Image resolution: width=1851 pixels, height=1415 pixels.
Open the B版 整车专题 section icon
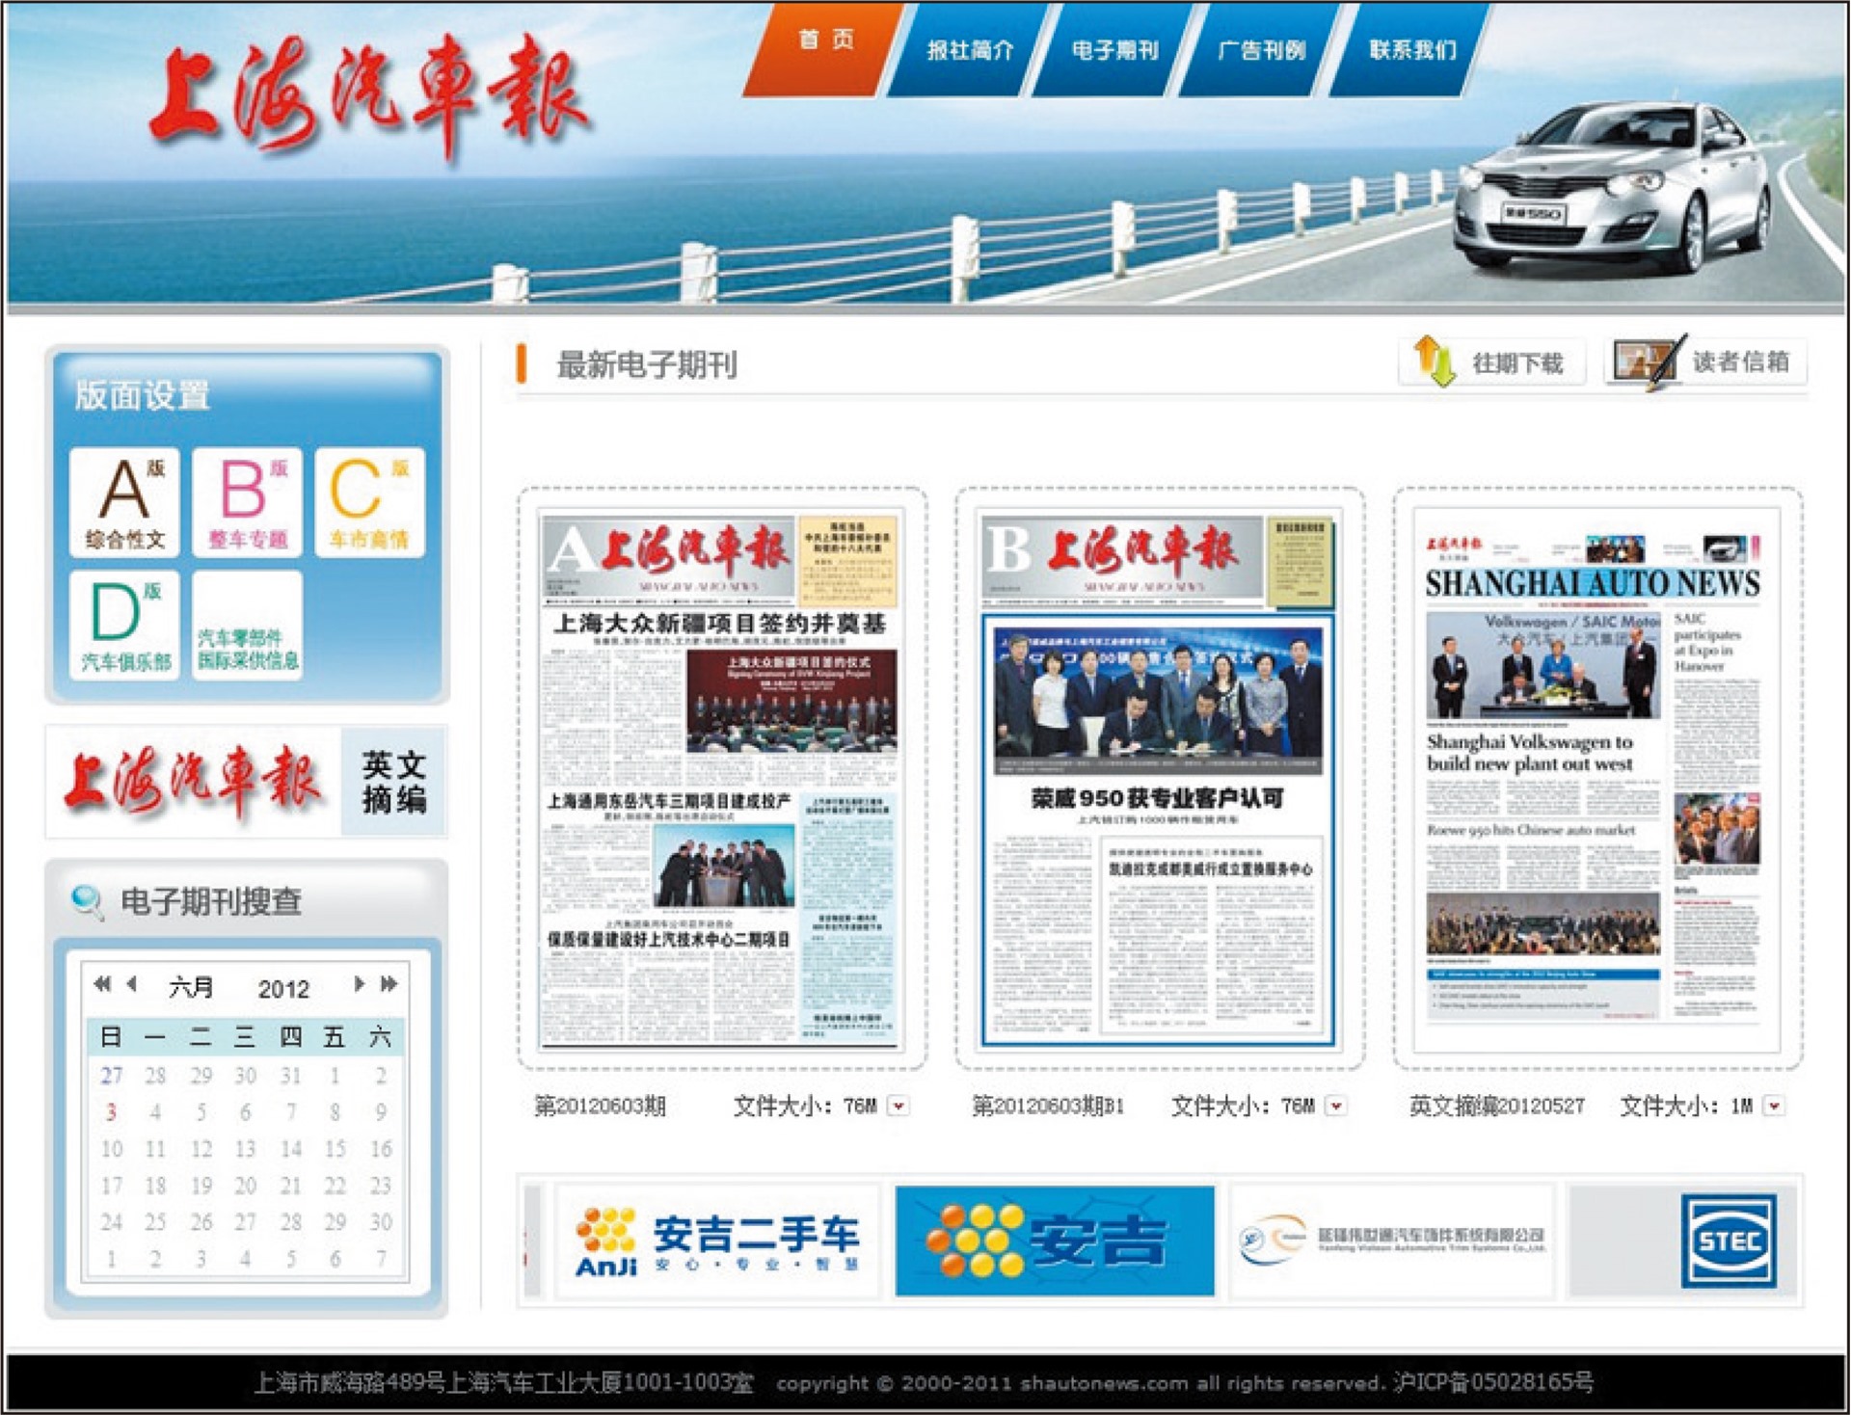[x=247, y=501]
